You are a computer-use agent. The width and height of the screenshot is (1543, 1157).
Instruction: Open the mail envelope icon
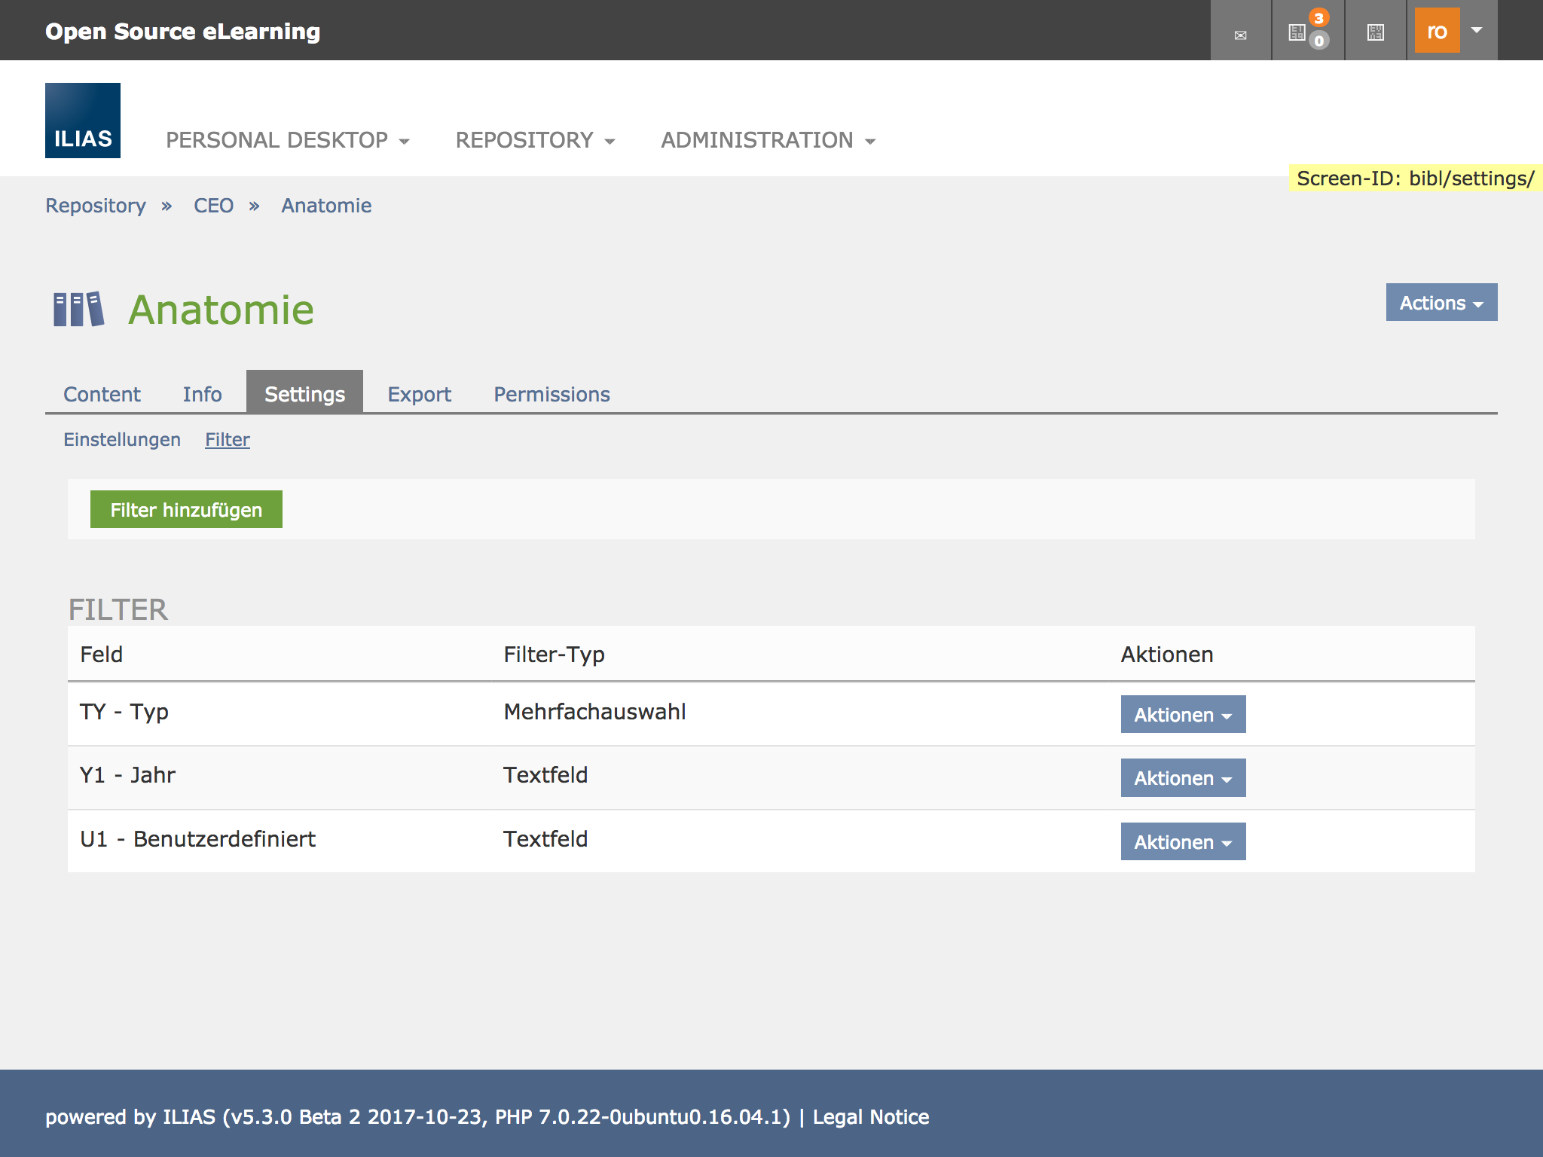1240,34
